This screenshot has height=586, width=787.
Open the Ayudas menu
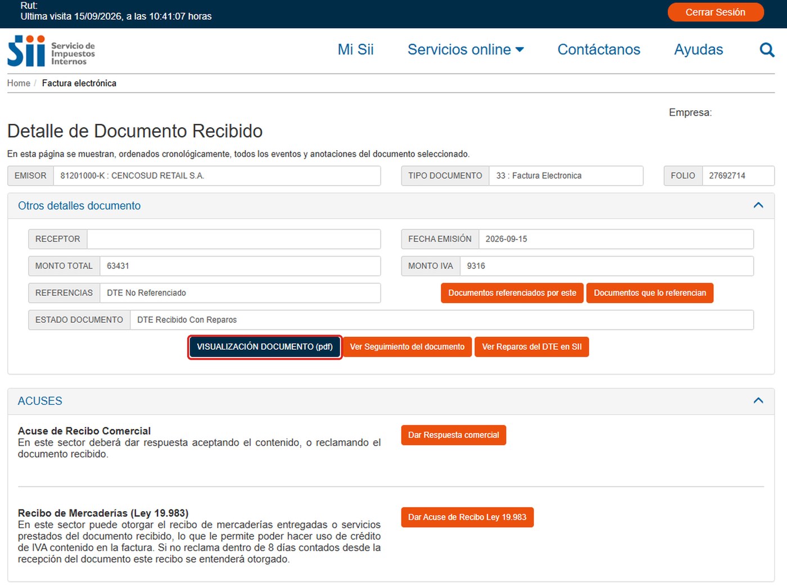tap(698, 49)
